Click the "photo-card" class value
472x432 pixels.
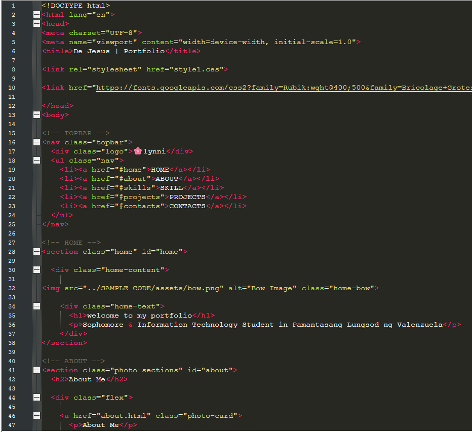pos(210,416)
